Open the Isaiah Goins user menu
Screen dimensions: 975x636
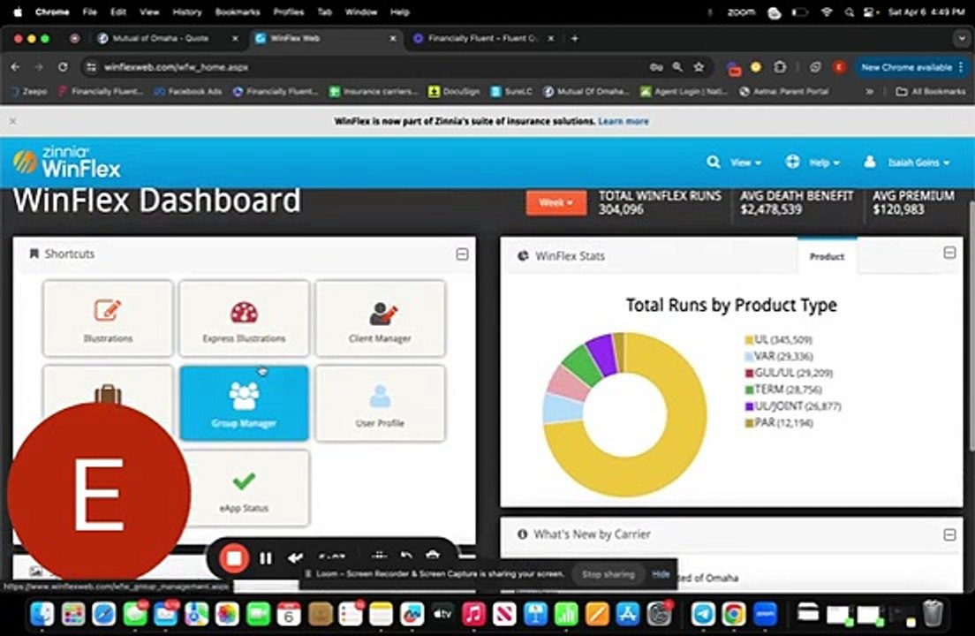click(x=907, y=163)
